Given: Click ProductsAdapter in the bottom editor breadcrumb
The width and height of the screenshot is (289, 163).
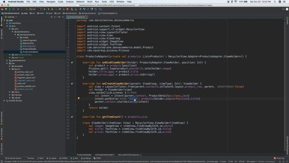Looking at the screenshot, I should pyautogui.click(x=84, y=155).
